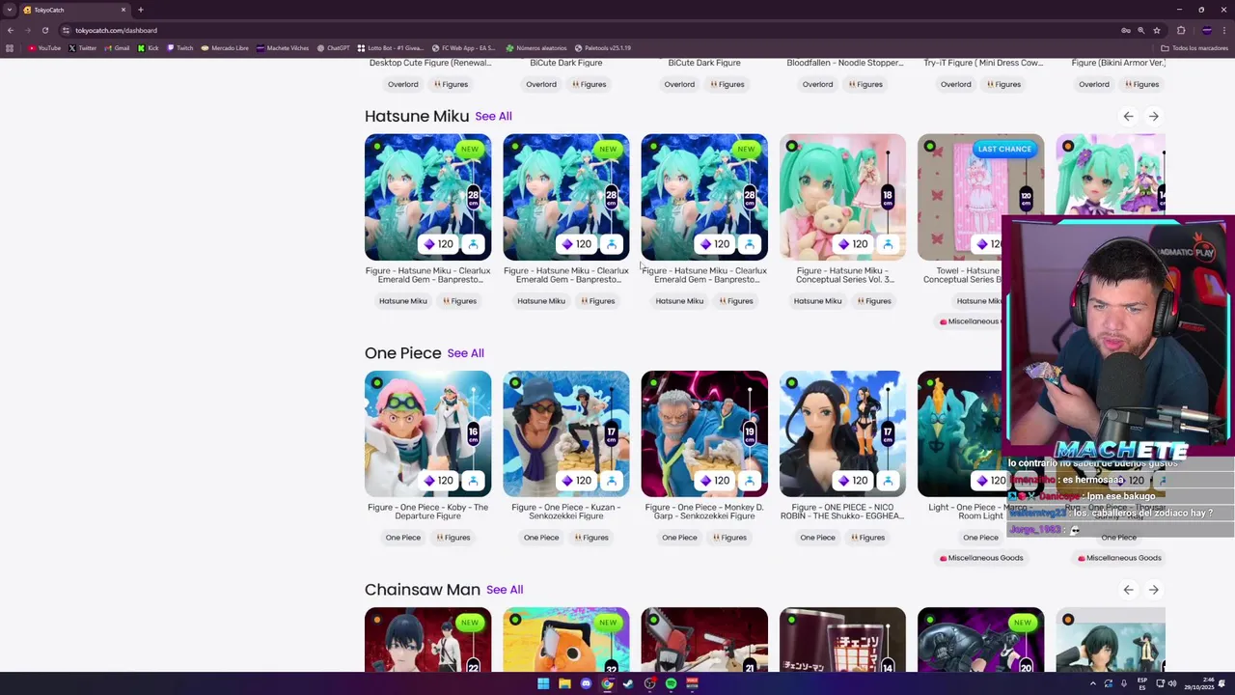Viewport: 1235px width, 695px height.
Task: Open the Gmail bookmark
Action: point(117,48)
